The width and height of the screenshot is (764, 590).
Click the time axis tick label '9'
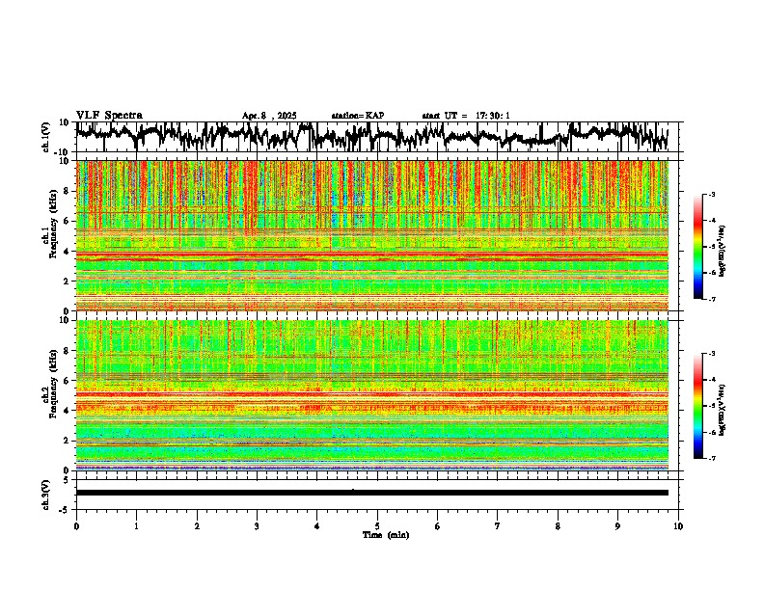click(617, 526)
